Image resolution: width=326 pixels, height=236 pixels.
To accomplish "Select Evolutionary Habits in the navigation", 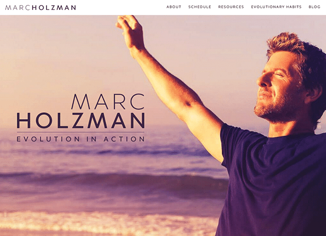I will coord(276,7).
